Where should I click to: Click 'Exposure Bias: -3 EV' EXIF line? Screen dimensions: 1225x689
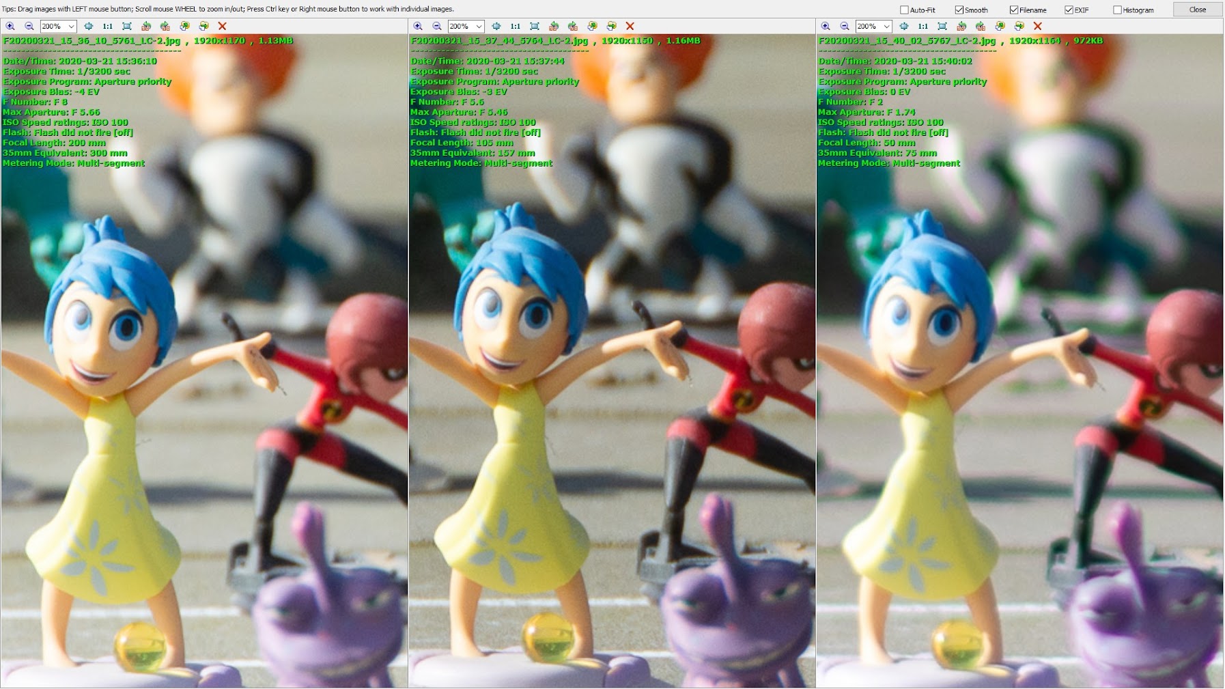(459, 92)
